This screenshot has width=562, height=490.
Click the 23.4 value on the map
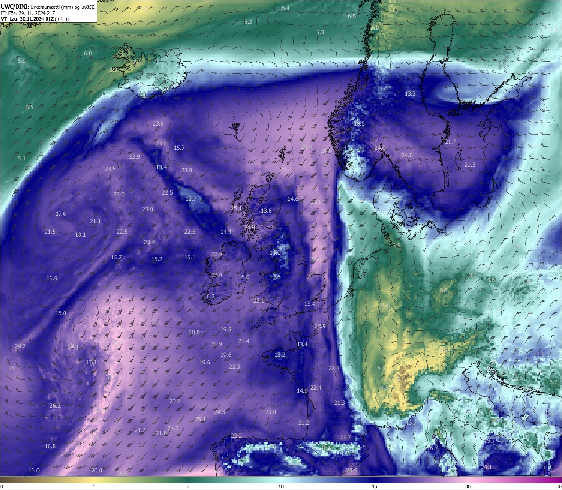[x=149, y=243]
